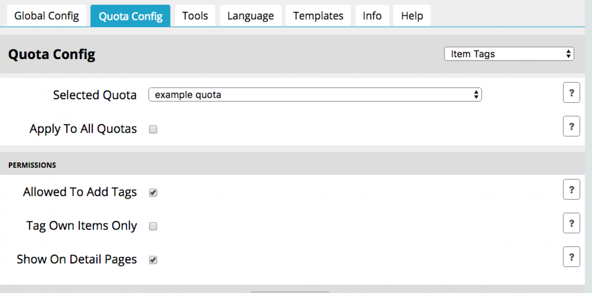Uncheck the Allowed To Add Tags checkbox

pos(153,193)
